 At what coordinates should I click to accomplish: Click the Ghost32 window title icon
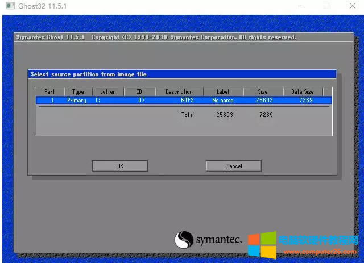point(10,6)
